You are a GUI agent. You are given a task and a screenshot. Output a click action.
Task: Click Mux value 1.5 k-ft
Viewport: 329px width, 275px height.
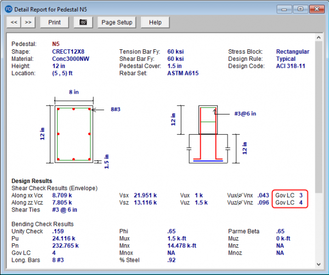point(177,238)
